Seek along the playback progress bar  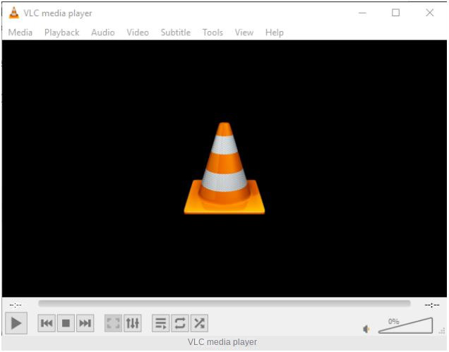click(x=224, y=303)
